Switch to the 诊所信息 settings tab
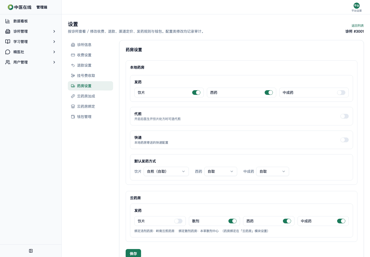 (x=90, y=45)
